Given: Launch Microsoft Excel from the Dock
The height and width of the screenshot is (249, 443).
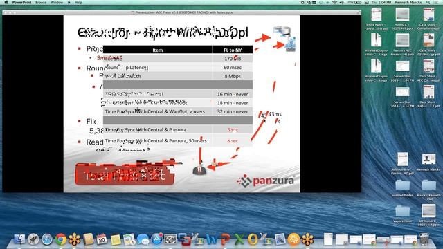Looking at the screenshot, I should click(x=239, y=239).
